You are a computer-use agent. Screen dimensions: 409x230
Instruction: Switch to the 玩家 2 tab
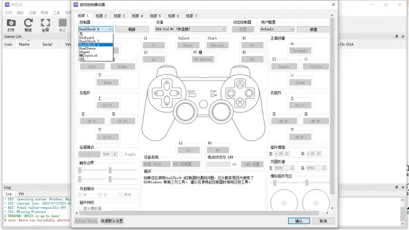pyautogui.click(x=101, y=16)
